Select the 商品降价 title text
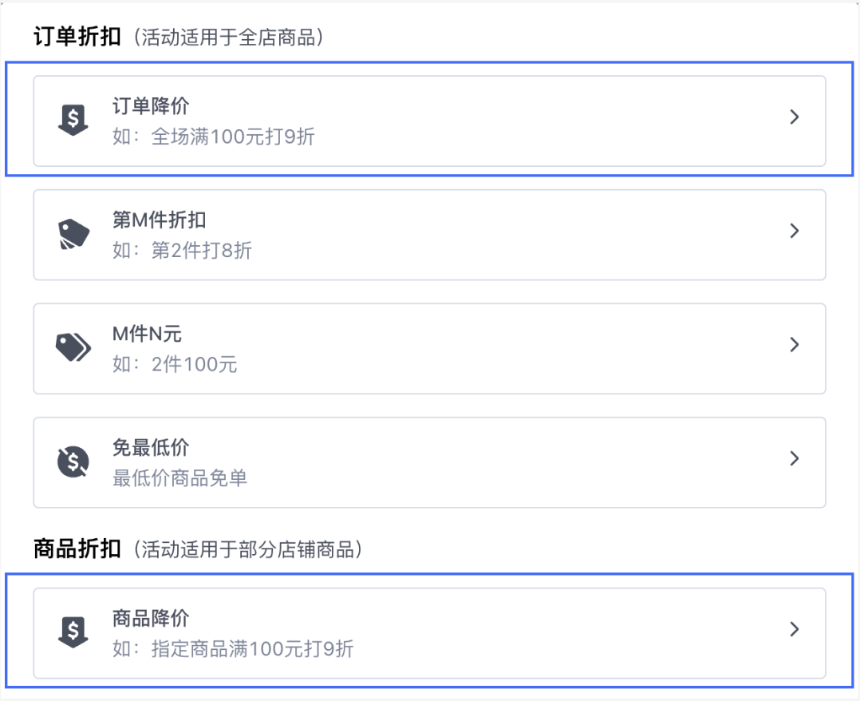This screenshot has width=860, height=701. [151, 618]
